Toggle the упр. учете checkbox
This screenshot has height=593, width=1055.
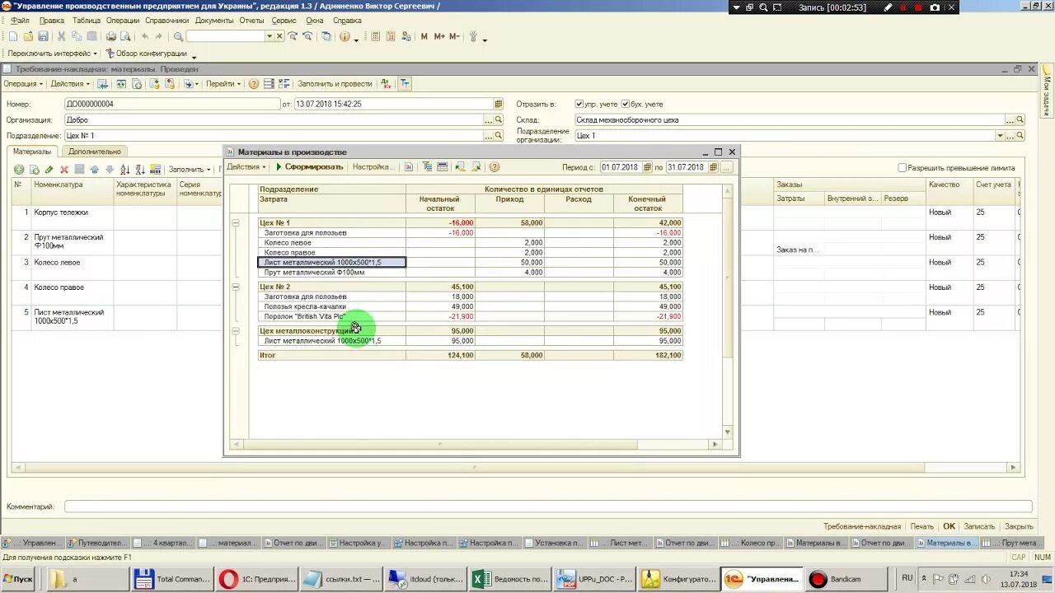tap(579, 104)
